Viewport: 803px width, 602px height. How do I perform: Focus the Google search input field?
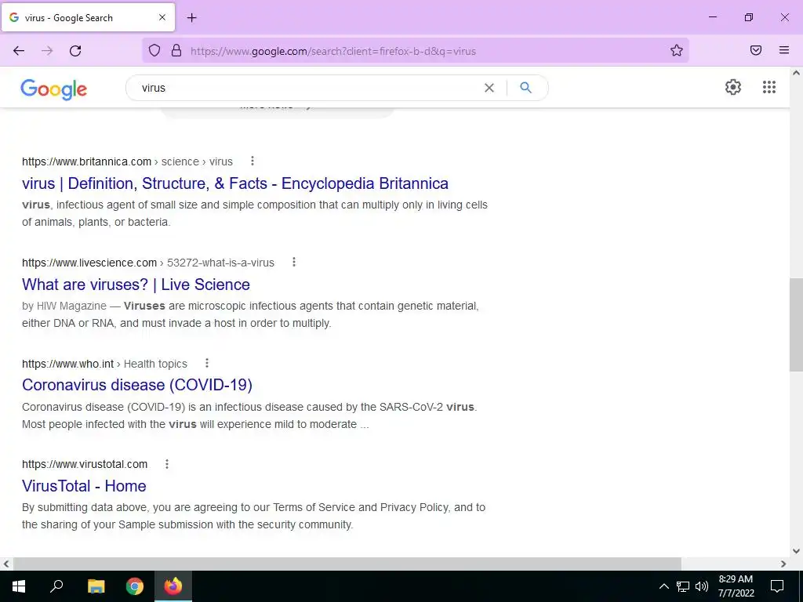[x=307, y=88]
